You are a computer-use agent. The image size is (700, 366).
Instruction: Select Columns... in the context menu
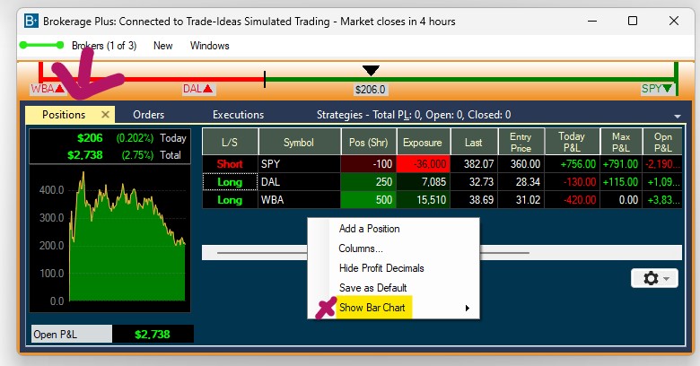(360, 248)
